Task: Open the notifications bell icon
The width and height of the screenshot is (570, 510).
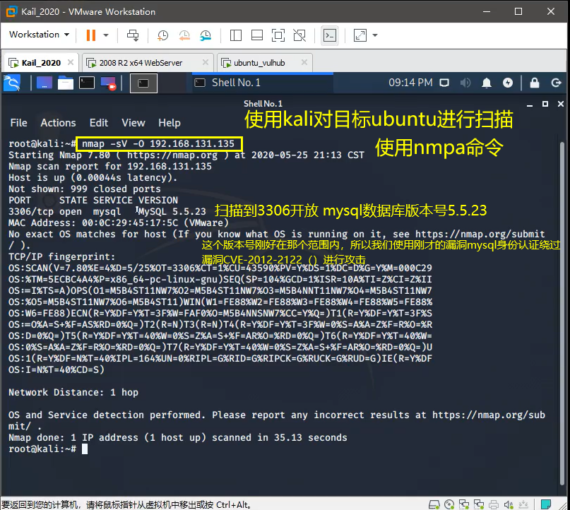Action: [x=487, y=83]
